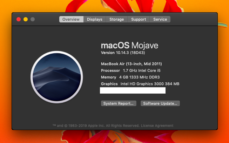Click the Processor label
Viewport: 229px width, 143px height.
[x=110, y=71]
